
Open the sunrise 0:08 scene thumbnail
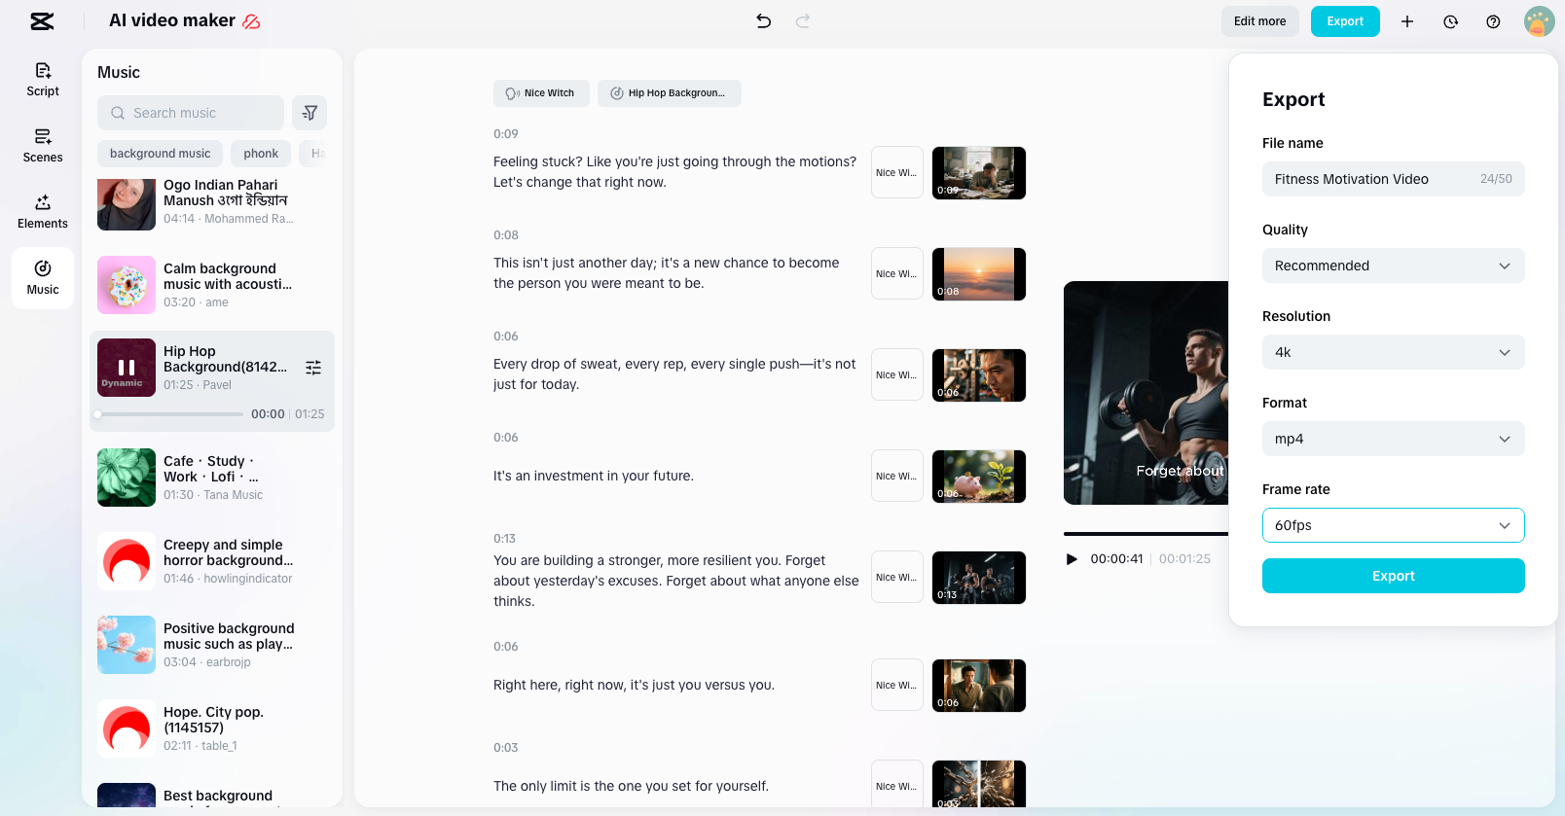[x=979, y=274]
